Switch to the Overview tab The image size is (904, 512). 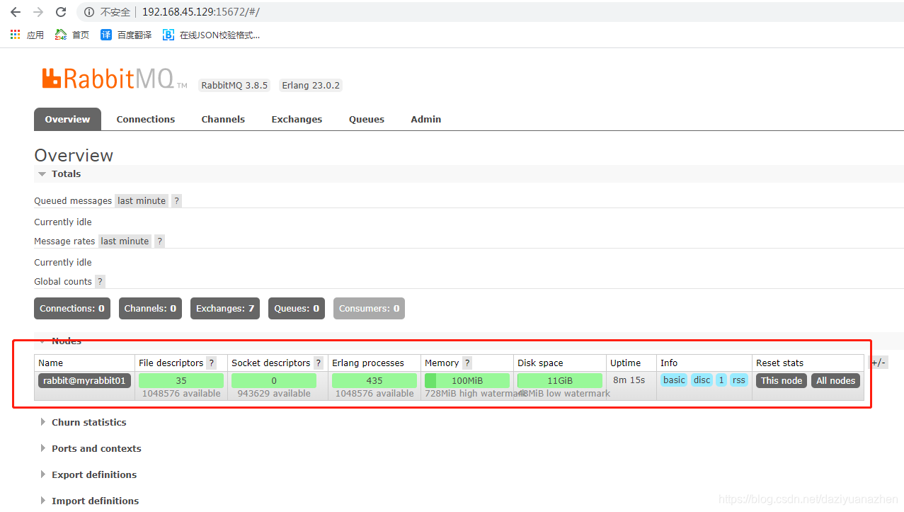(67, 119)
